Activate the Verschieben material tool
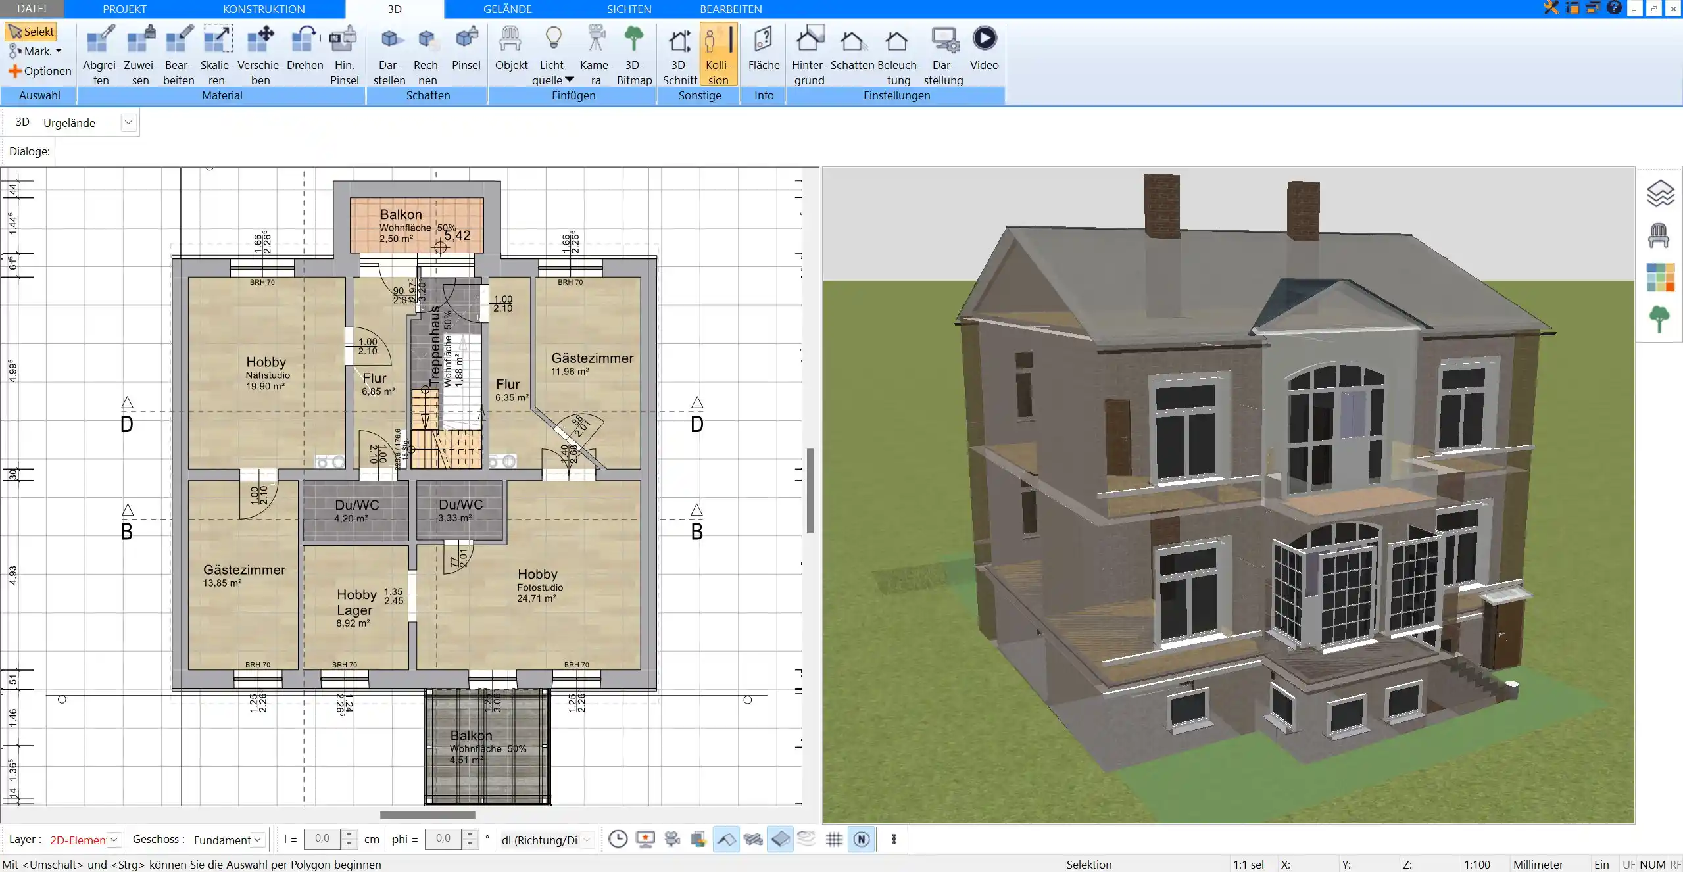The height and width of the screenshot is (872, 1683). 260,55
